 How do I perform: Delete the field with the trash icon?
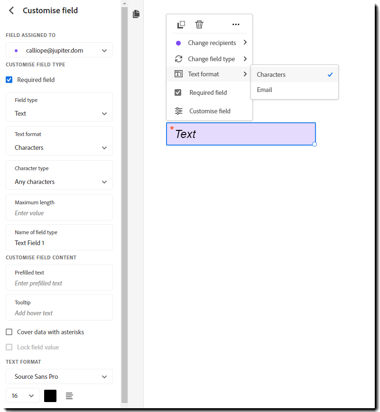click(x=199, y=25)
